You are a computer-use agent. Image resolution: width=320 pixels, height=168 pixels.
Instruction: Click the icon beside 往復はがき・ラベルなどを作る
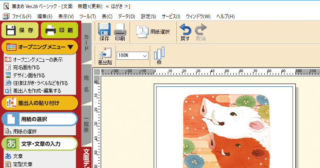pyautogui.click(x=8, y=83)
